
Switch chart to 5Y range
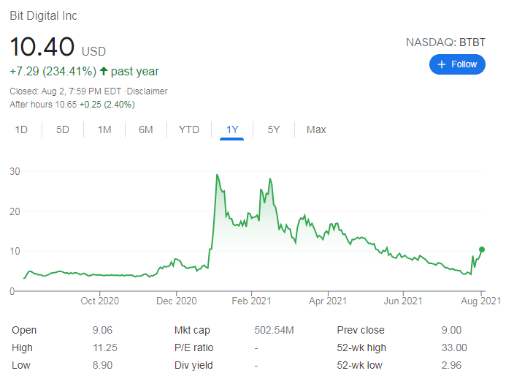274,129
